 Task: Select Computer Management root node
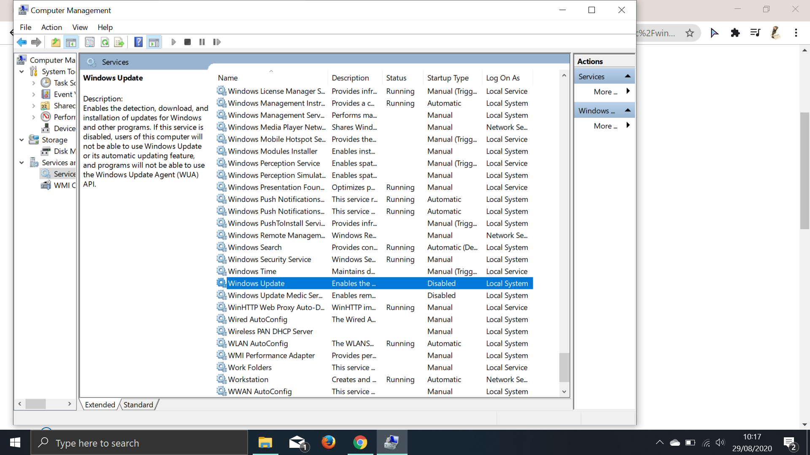(46, 60)
